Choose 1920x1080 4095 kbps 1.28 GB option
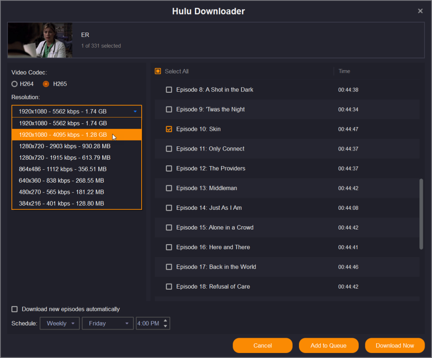Image resolution: width=432 pixels, height=358 pixels. (x=63, y=135)
